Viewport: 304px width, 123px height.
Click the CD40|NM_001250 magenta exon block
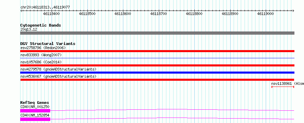[35, 111]
